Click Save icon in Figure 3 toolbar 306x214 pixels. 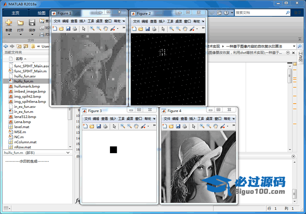(x=98, y=126)
